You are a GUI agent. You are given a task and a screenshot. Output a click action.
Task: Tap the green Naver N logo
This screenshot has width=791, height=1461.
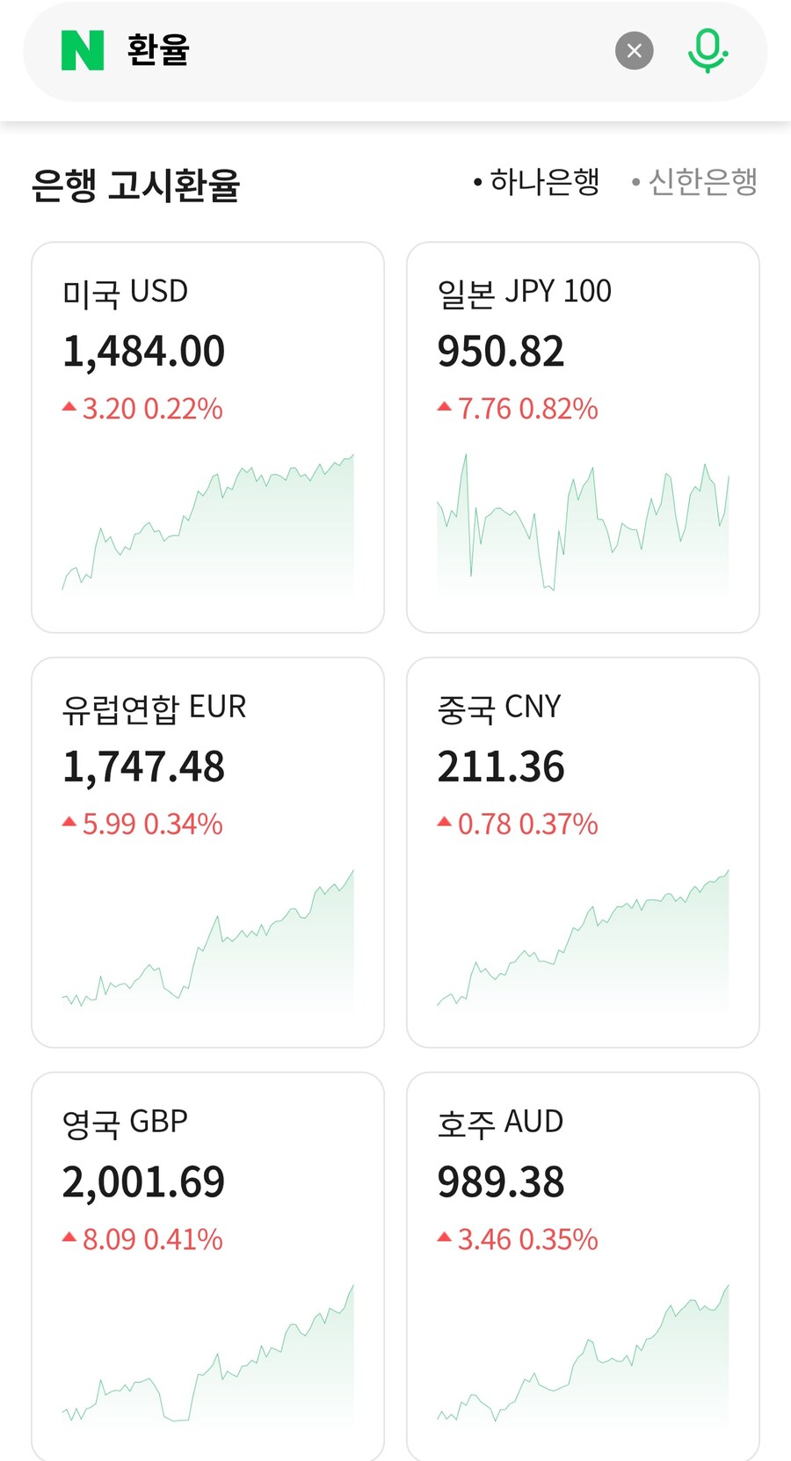(83, 51)
